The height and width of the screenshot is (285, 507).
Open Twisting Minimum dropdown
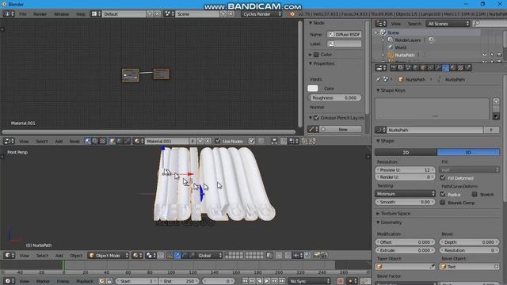406,193
